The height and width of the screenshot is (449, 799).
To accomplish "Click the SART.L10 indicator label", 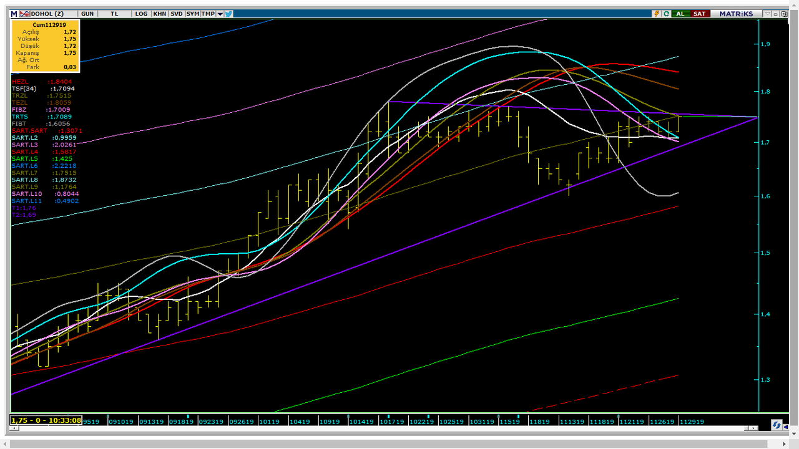I will [x=27, y=194].
